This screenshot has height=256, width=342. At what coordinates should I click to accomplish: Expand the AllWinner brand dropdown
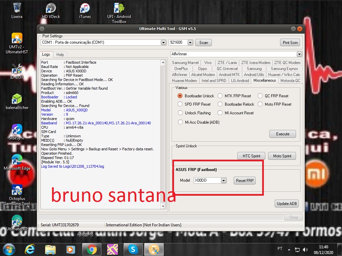point(299,54)
